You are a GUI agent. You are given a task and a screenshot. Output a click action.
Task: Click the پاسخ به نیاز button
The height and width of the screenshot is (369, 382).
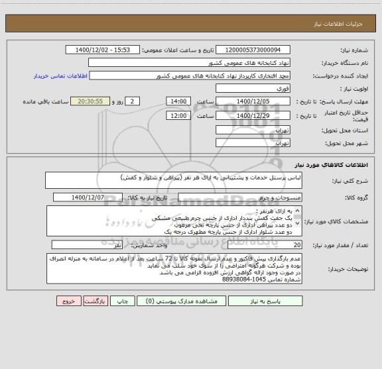pos(265,301)
